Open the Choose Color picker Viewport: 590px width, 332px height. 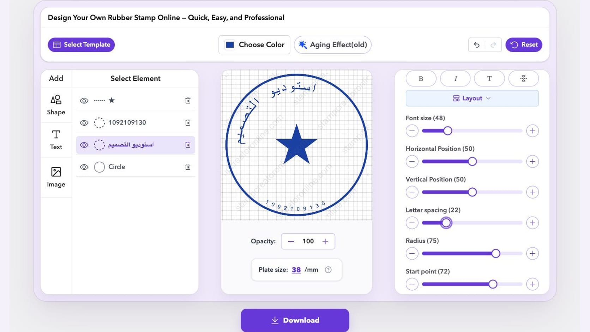pyautogui.click(x=254, y=45)
